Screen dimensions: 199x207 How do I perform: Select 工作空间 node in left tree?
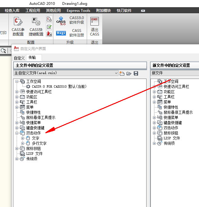[33, 81]
